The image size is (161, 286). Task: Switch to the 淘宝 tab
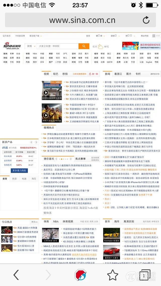34,179
